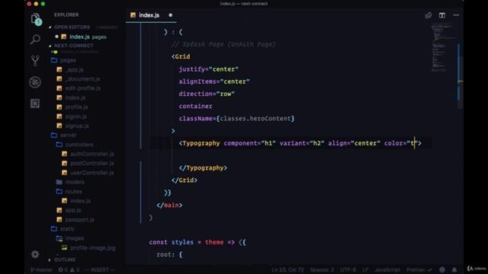Click the closing </Typography> tag
488x274 pixels.
[x=203, y=168]
